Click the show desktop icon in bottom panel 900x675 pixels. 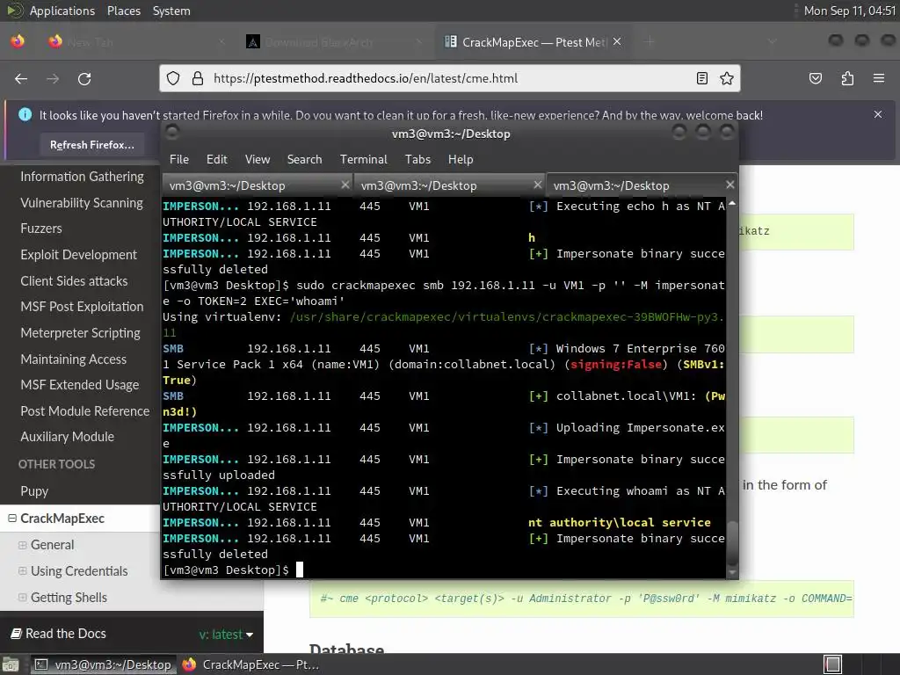pos(11,664)
